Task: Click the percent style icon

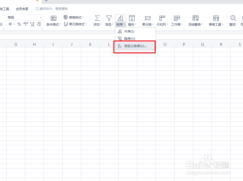Action: coord(19,24)
